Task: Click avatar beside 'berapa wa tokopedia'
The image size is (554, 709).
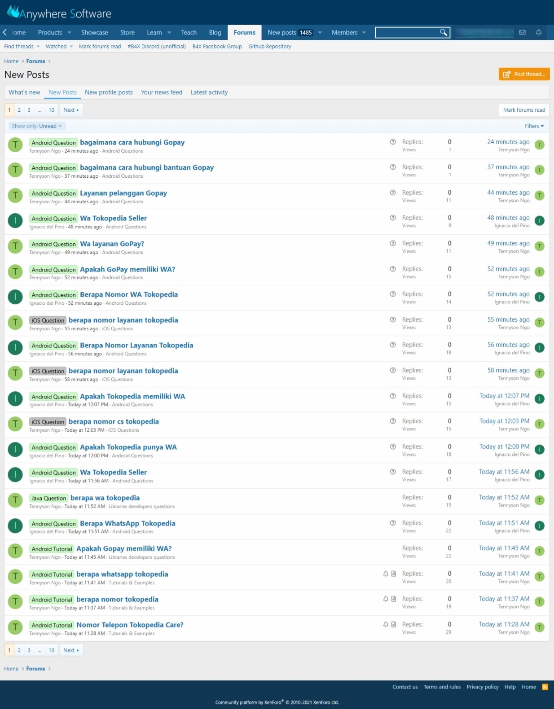Action: (x=15, y=500)
